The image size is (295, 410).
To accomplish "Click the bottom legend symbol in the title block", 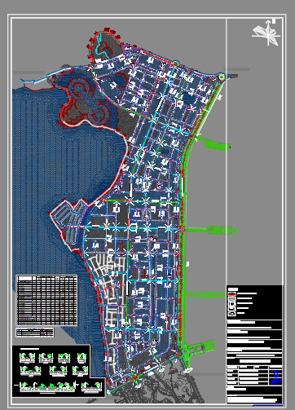I will pyautogui.click(x=231, y=314).
